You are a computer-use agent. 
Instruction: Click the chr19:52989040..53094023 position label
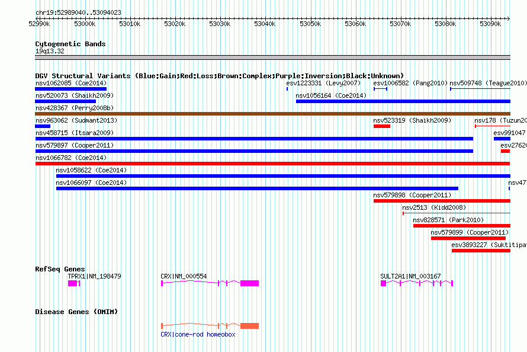pos(78,12)
